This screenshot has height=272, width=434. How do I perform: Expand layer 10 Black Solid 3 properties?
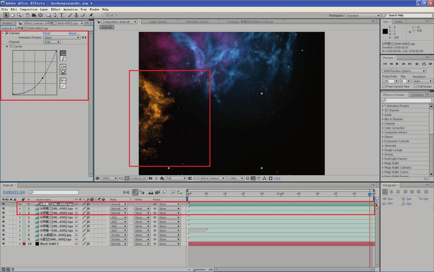[x=20, y=244]
